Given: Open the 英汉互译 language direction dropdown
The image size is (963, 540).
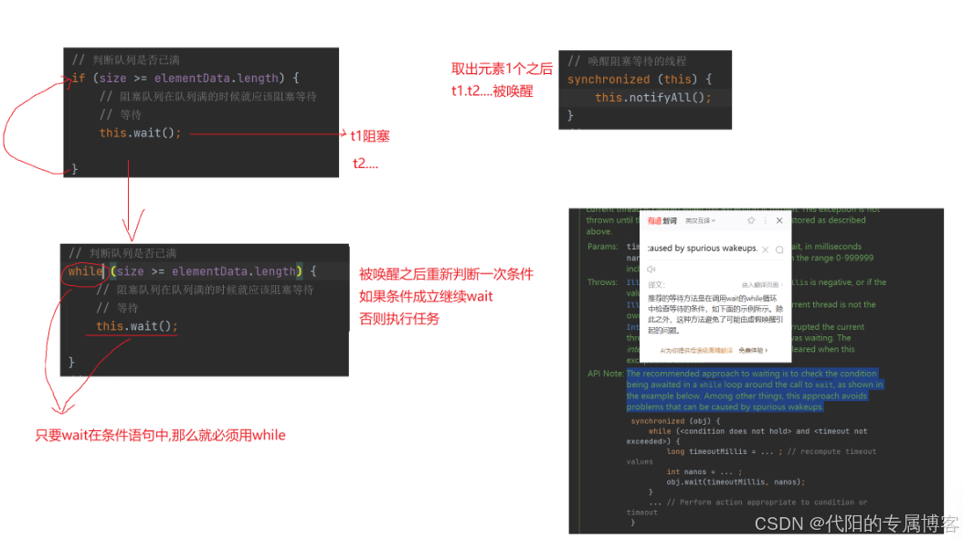Looking at the screenshot, I should pos(699,221).
